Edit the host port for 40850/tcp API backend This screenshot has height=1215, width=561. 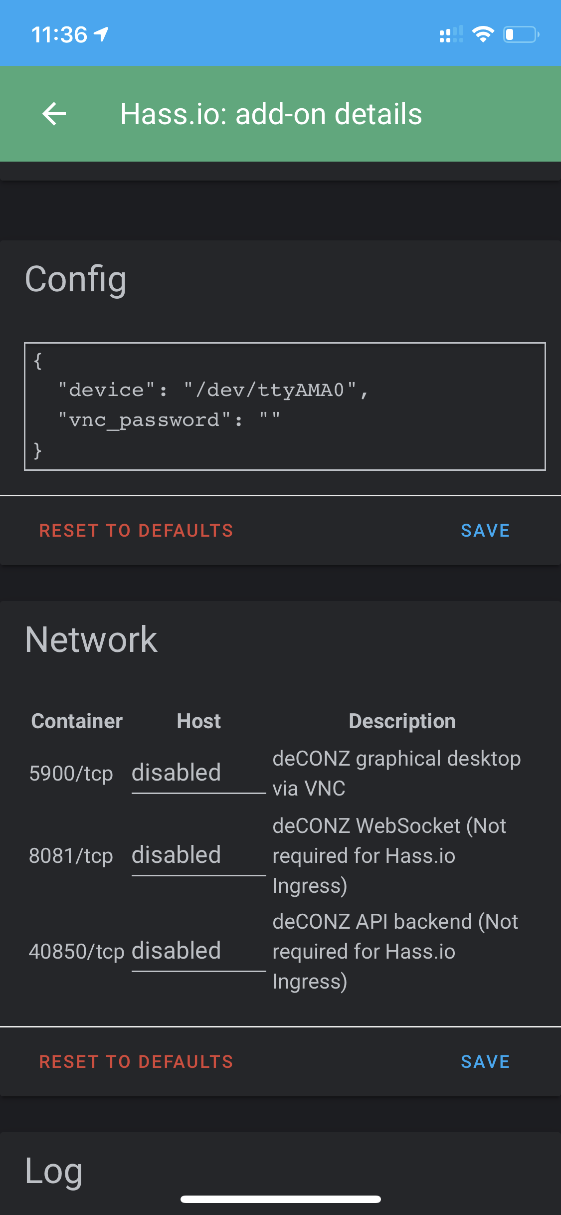(x=197, y=950)
